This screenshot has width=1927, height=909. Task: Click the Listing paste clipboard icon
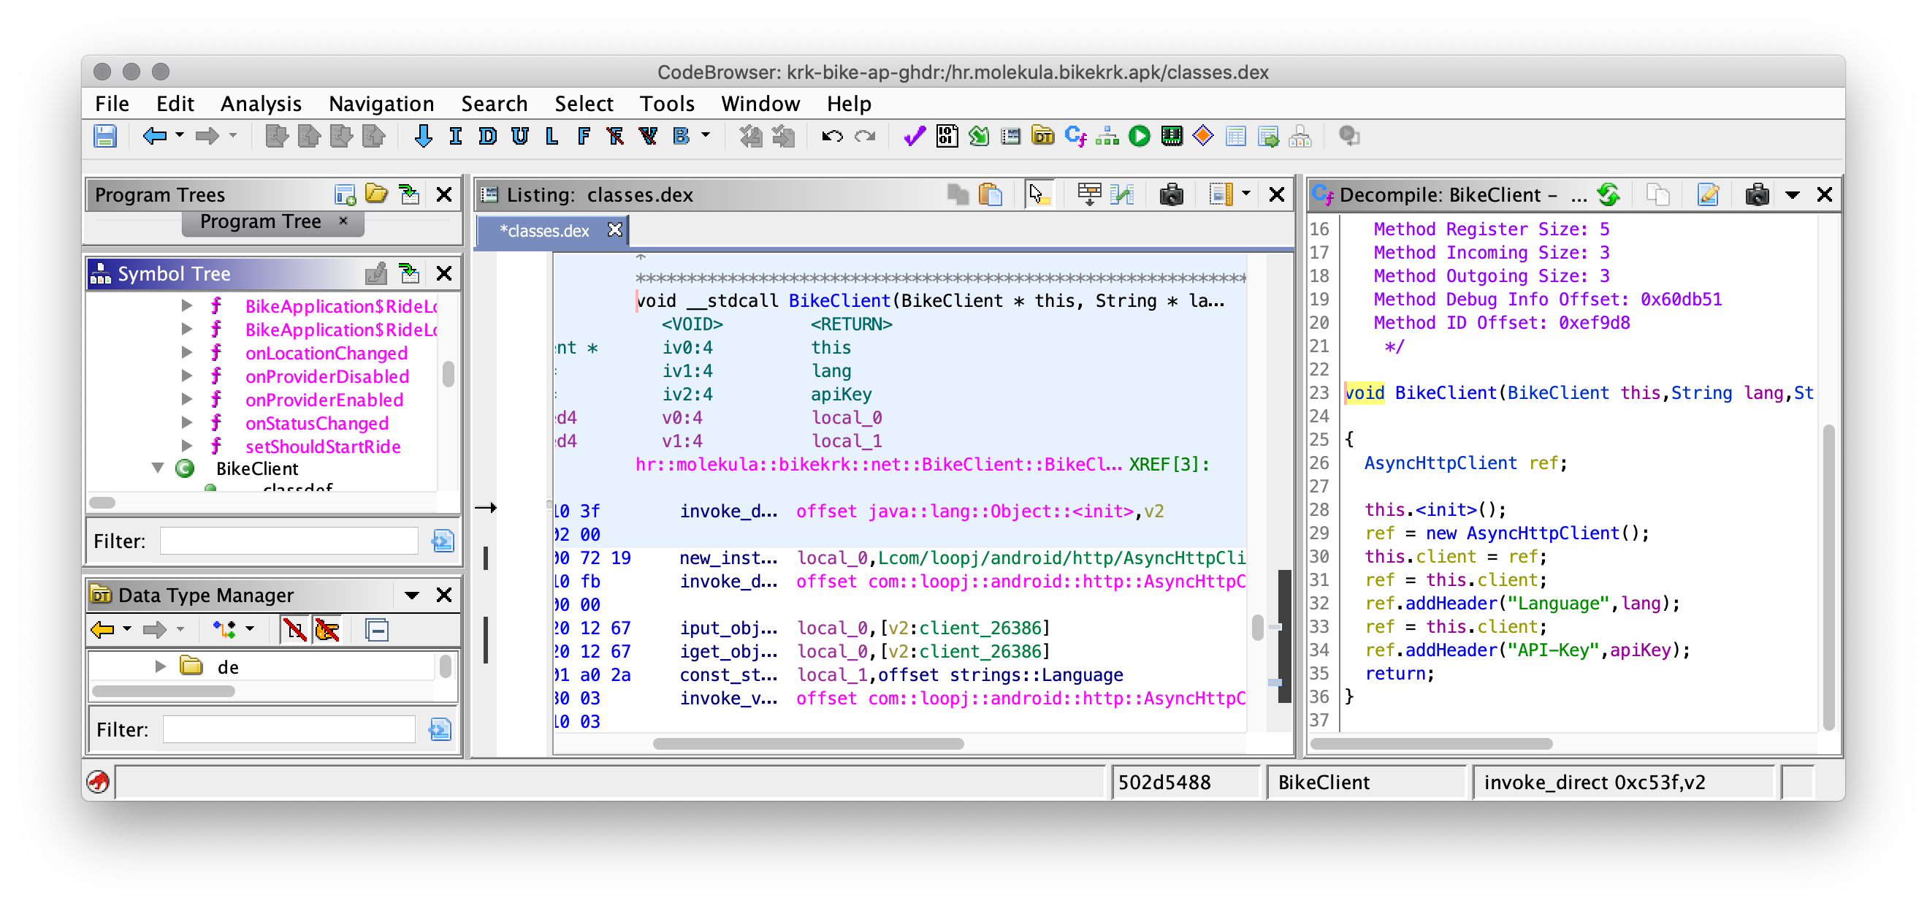991,195
